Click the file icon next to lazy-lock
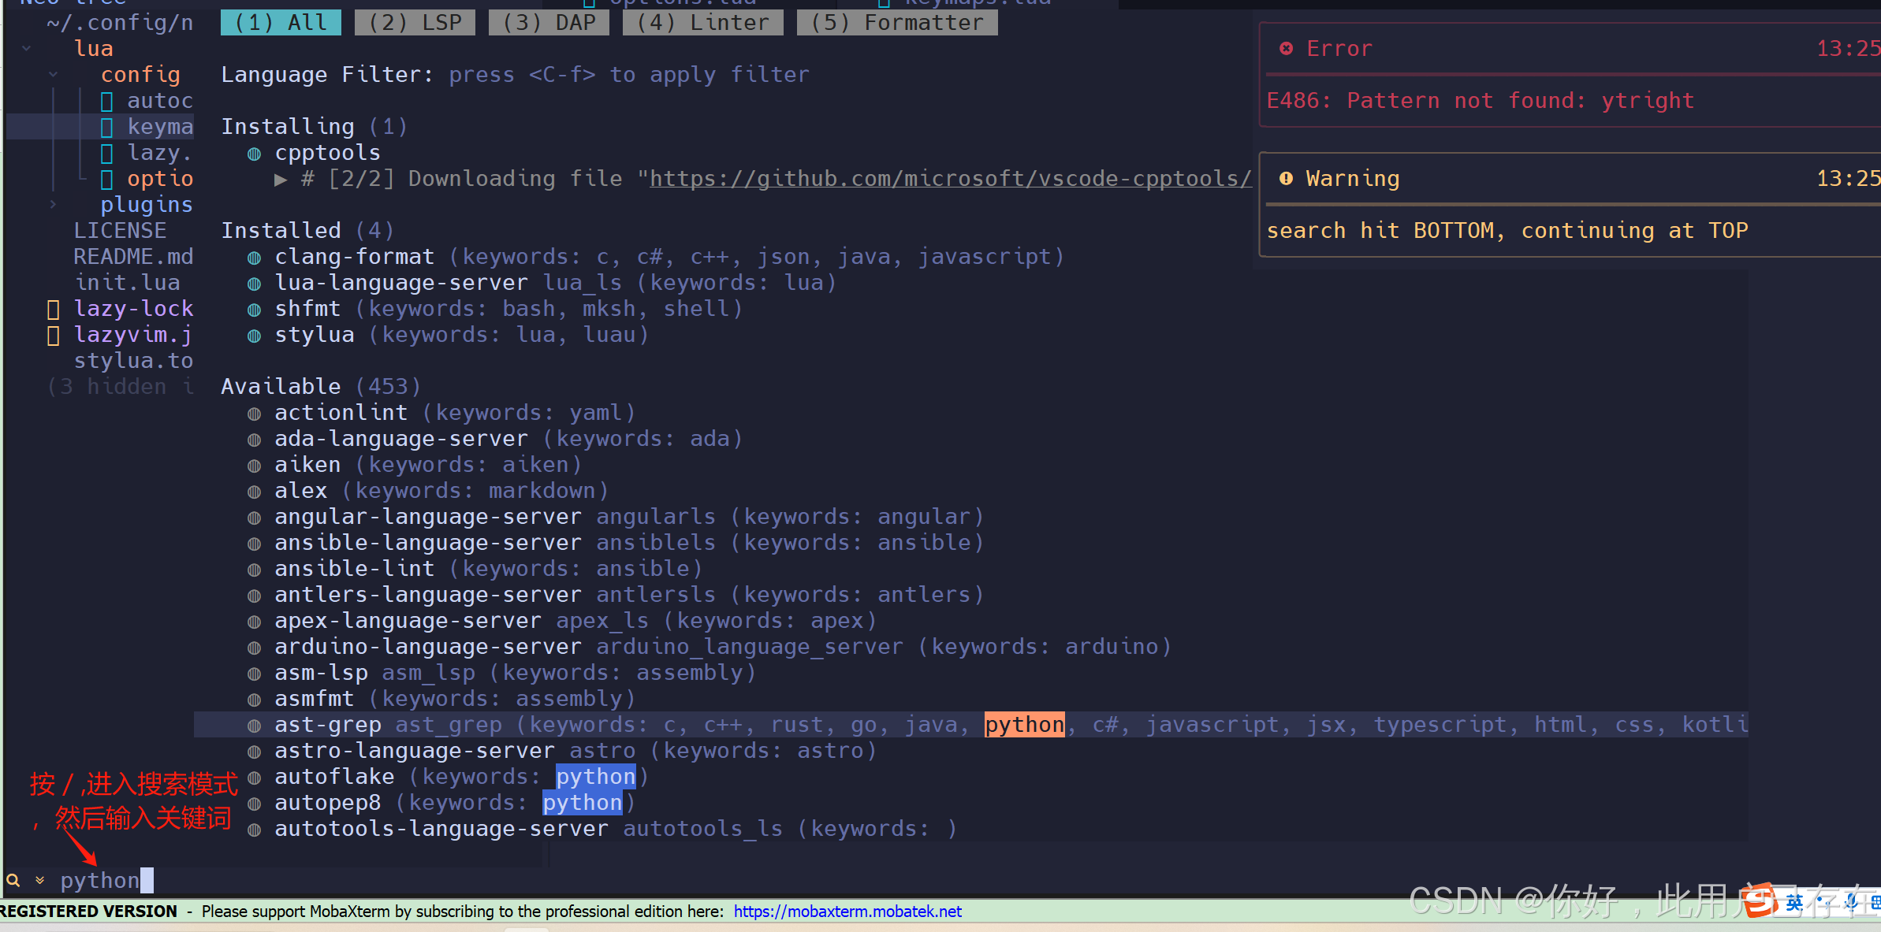This screenshot has height=932, width=1881. tap(54, 309)
